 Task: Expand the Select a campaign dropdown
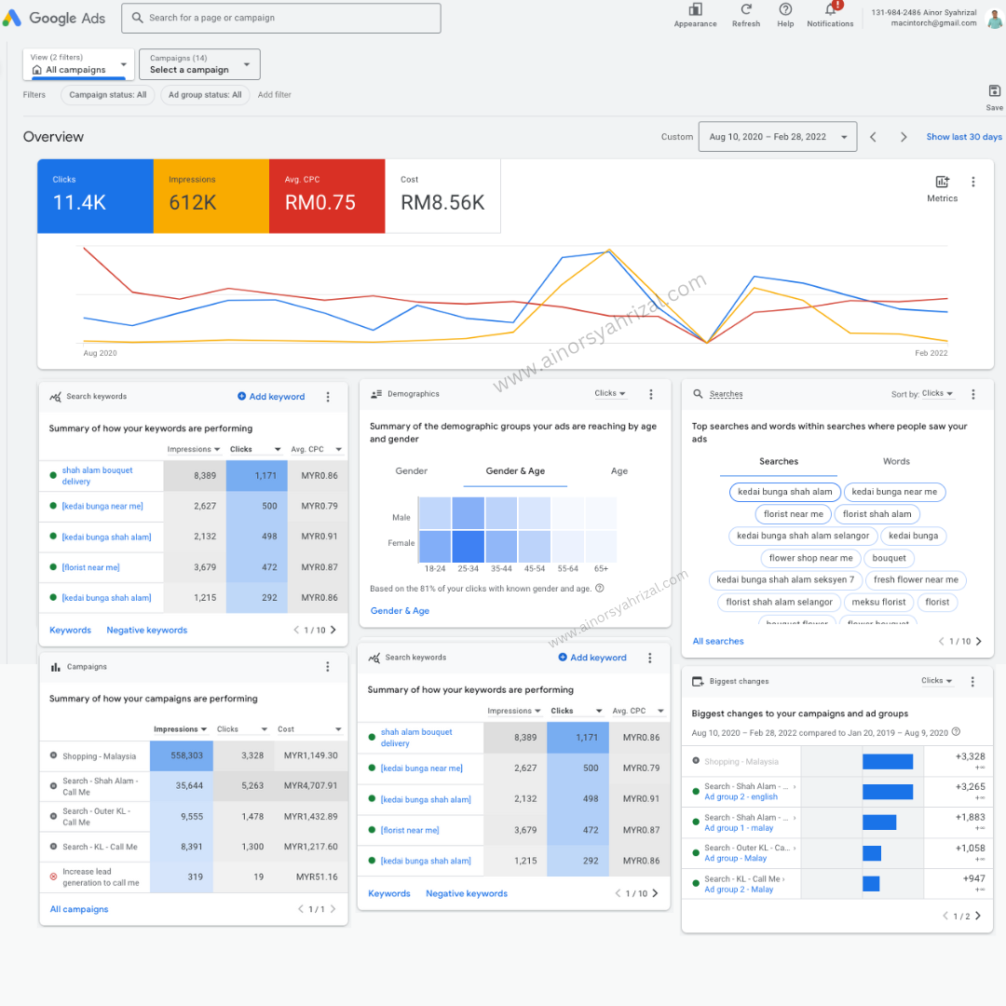pos(200,64)
